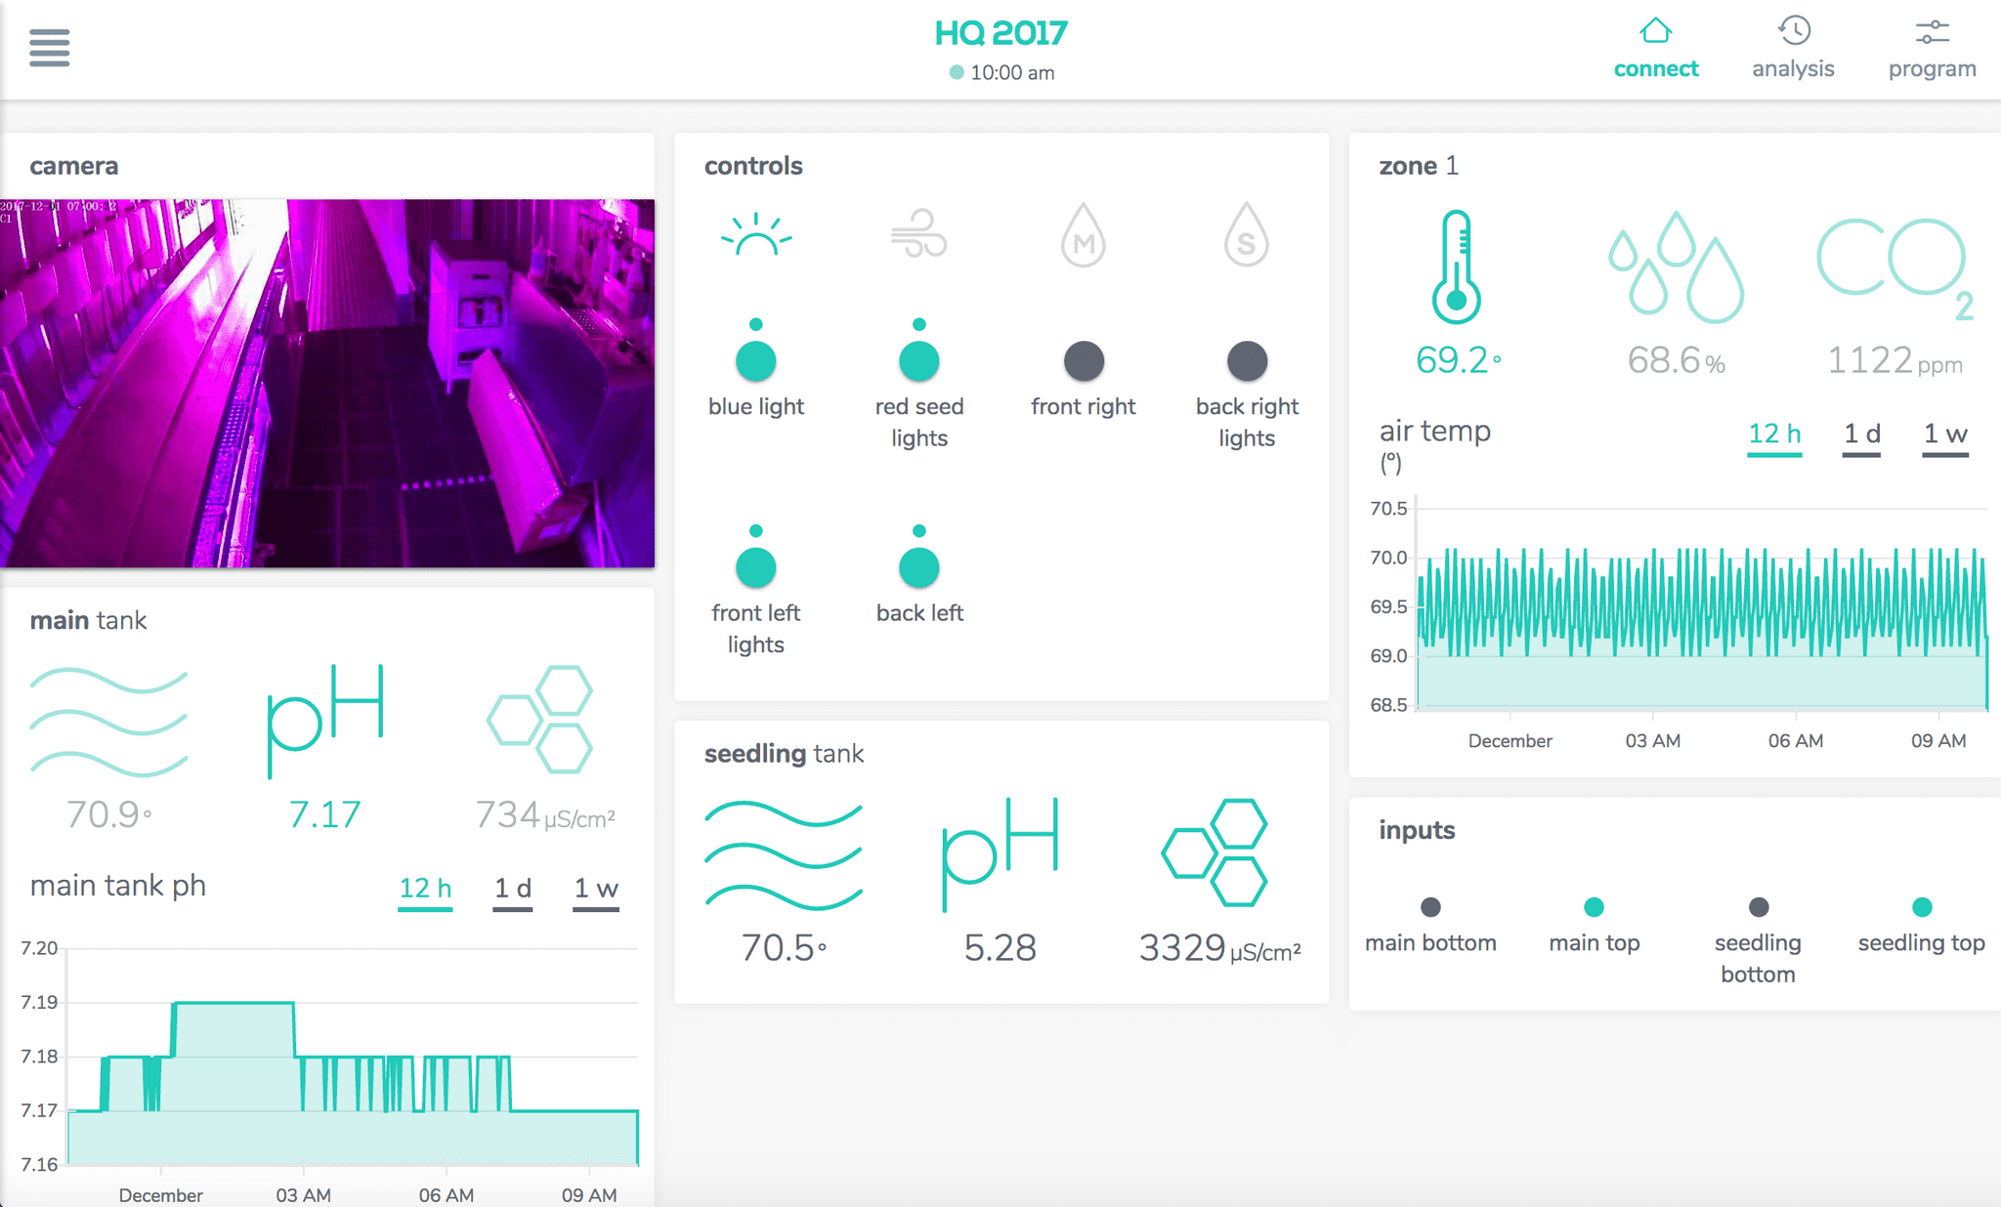Click the camera feed image
Viewport: 2001px width, 1207px height.
pyautogui.click(x=327, y=383)
